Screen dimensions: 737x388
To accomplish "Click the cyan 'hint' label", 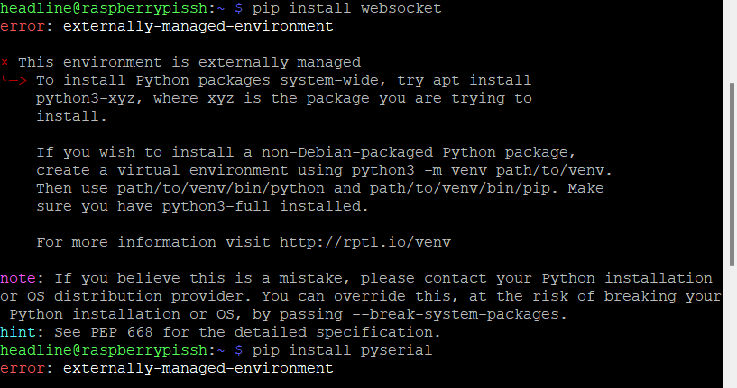I will (x=18, y=332).
